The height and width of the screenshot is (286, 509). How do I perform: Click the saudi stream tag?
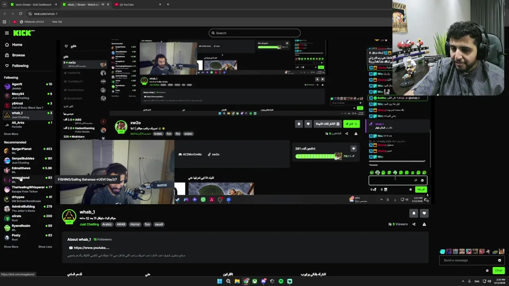point(159,224)
